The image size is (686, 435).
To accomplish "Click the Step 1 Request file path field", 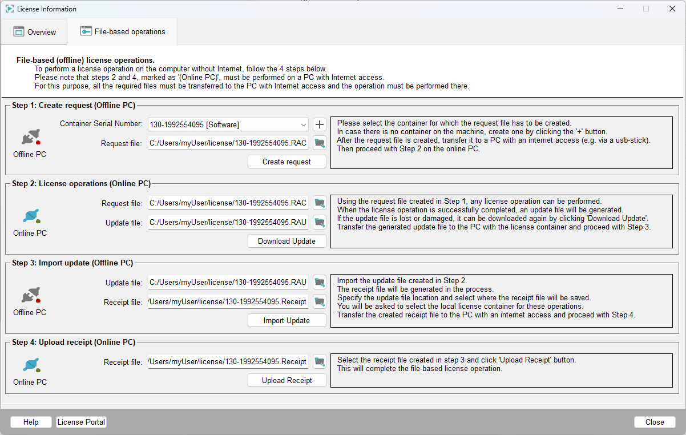I will pyautogui.click(x=228, y=143).
